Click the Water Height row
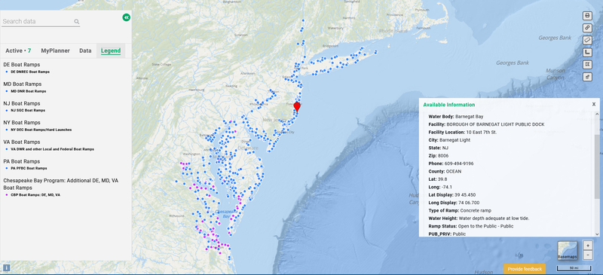This screenshot has height=275, width=603. pos(479,218)
